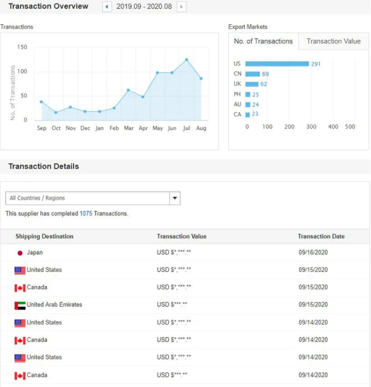
Task: Click the US bar in Export Markets
Action: [x=277, y=64]
